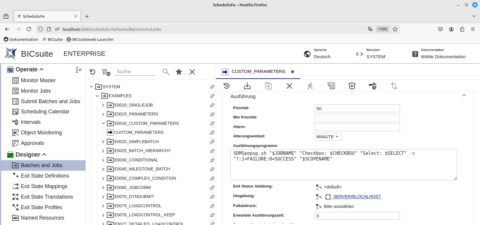The width and height of the screenshot is (480, 225).
Task: Open Firefox application menu
Action: [473, 29]
